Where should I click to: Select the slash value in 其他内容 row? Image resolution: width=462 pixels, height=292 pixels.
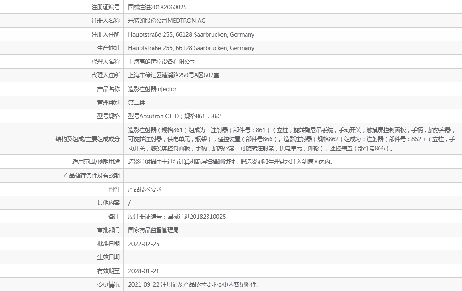[129, 203]
